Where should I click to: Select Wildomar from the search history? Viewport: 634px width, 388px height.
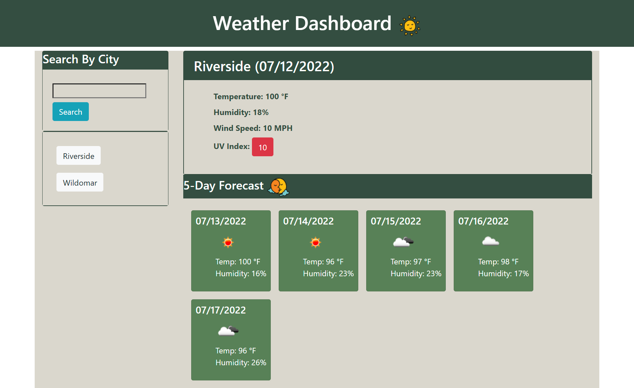click(x=80, y=182)
